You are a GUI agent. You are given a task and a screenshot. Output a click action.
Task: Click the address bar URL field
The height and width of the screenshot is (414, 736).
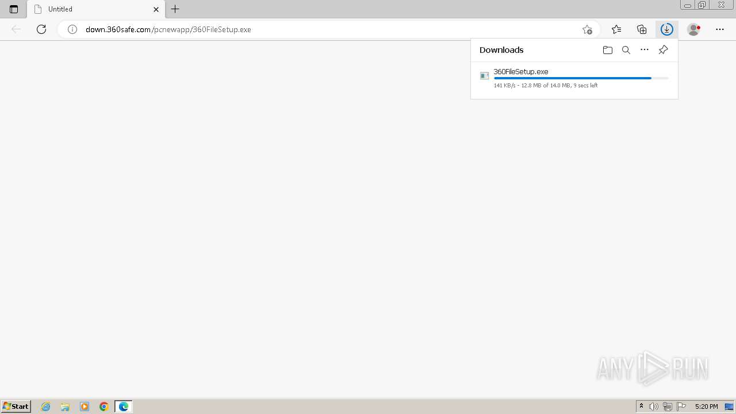[x=328, y=29]
